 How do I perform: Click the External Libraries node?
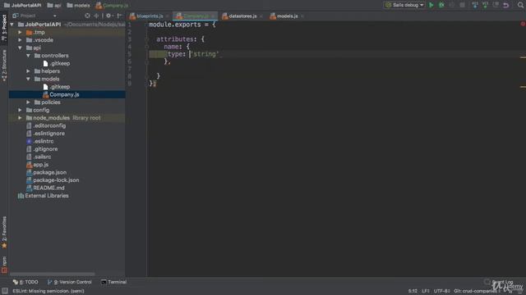(44, 196)
